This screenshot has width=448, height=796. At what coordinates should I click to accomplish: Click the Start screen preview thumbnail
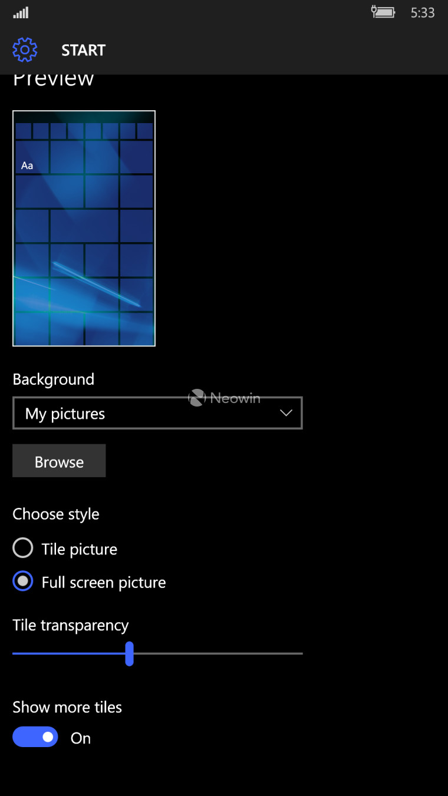pyautogui.click(x=84, y=228)
